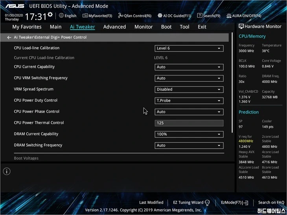Click the MyFavorite(F3) list icon
The image size is (287, 215).
point(85,16)
